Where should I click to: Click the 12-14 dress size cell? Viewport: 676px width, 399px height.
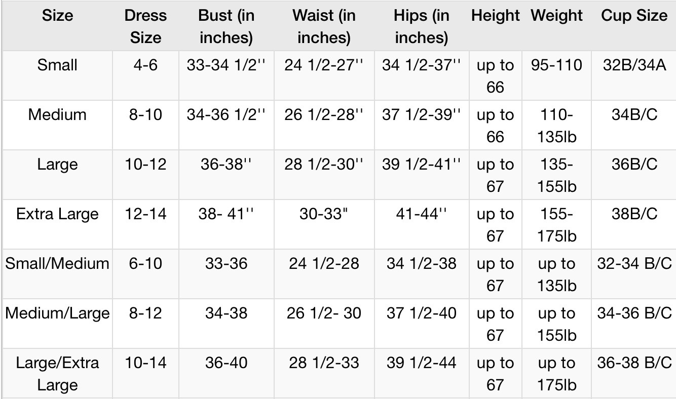point(145,214)
